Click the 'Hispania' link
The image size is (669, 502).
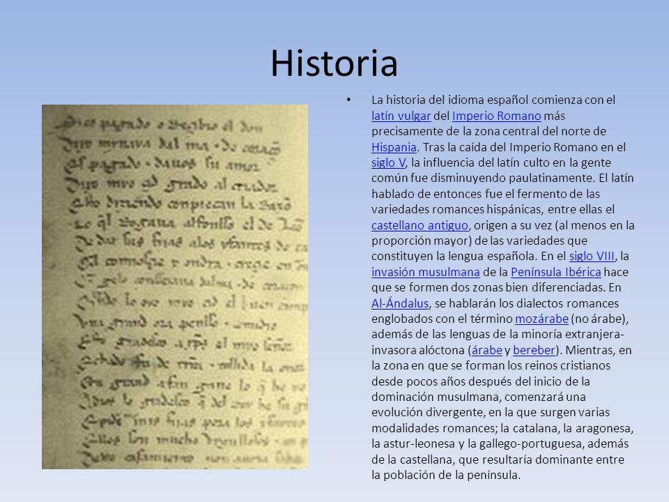pos(394,147)
